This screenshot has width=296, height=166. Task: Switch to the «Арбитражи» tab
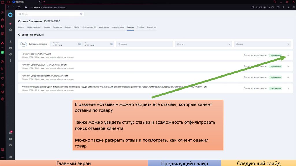tap(104, 27)
